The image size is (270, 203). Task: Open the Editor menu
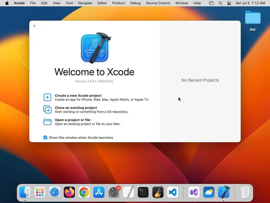[102, 3]
